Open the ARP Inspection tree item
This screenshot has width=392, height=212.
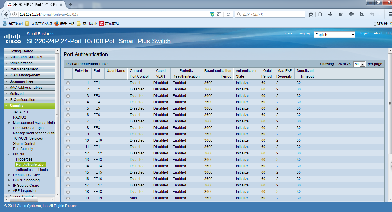point(25,191)
